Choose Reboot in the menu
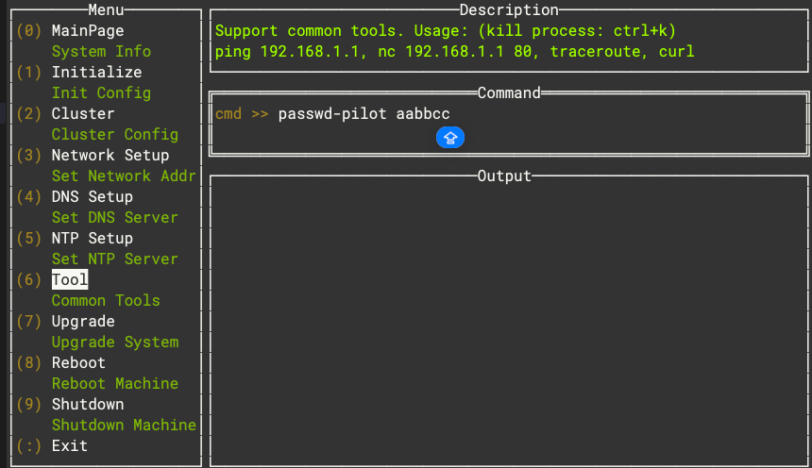812x468 pixels. tap(78, 362)
